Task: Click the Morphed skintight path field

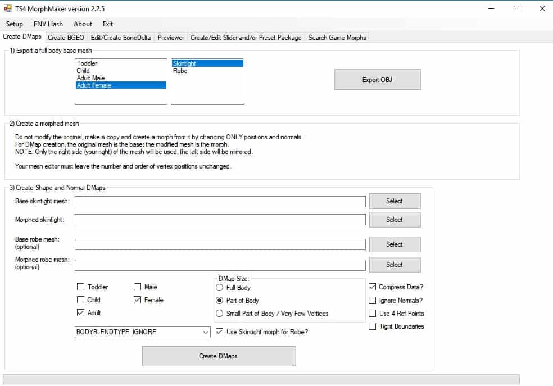Action: [220, 220]
